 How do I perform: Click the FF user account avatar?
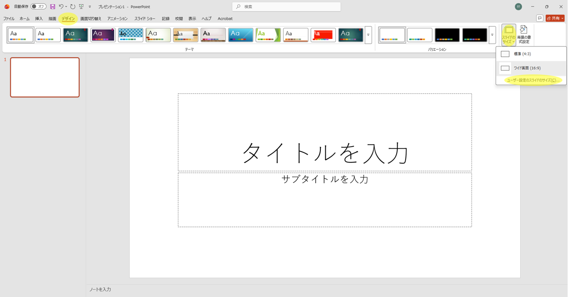(x=518, y=6)
